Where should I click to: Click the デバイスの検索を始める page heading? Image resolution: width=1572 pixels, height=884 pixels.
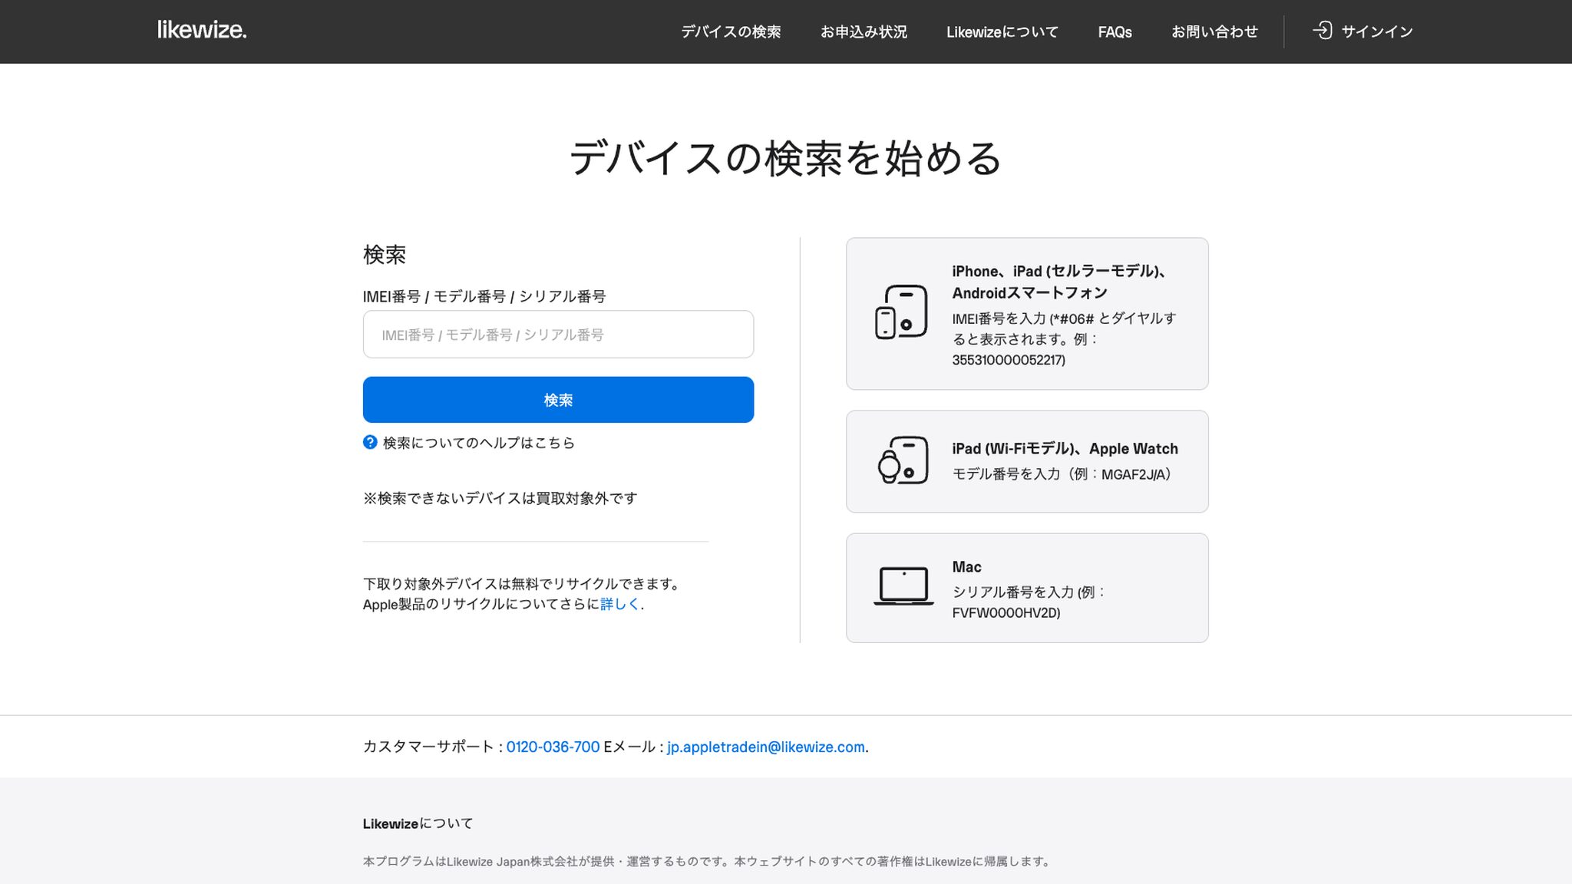tap(785, 158)
